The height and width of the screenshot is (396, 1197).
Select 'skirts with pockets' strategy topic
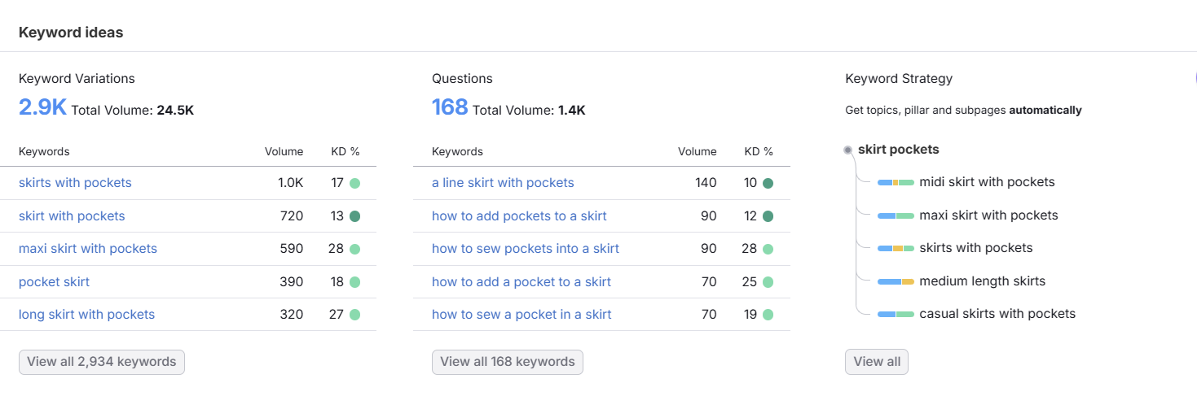pos(975,248)
